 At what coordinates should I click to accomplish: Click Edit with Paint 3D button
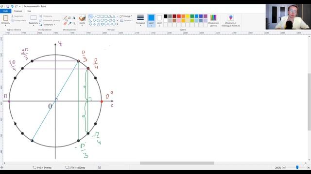point(231,20)
